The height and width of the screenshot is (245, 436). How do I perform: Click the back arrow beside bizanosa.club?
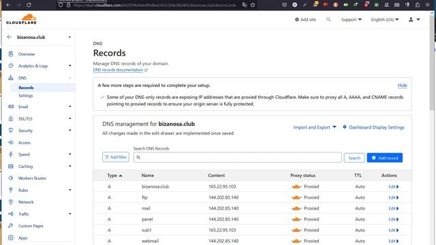(10, 37)
